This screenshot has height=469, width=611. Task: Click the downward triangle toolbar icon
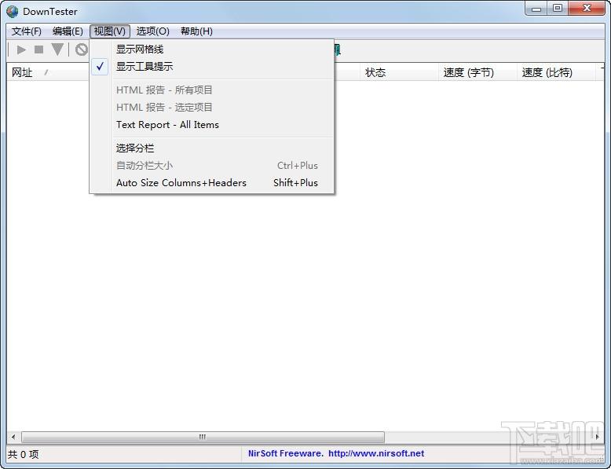point(57,49)
